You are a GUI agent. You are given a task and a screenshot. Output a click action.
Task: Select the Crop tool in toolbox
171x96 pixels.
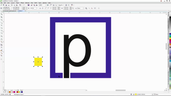1,17
